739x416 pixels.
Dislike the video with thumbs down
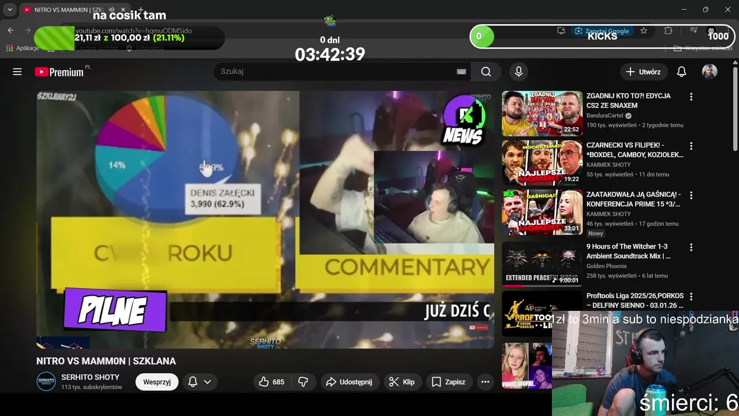tap(303, 382)
